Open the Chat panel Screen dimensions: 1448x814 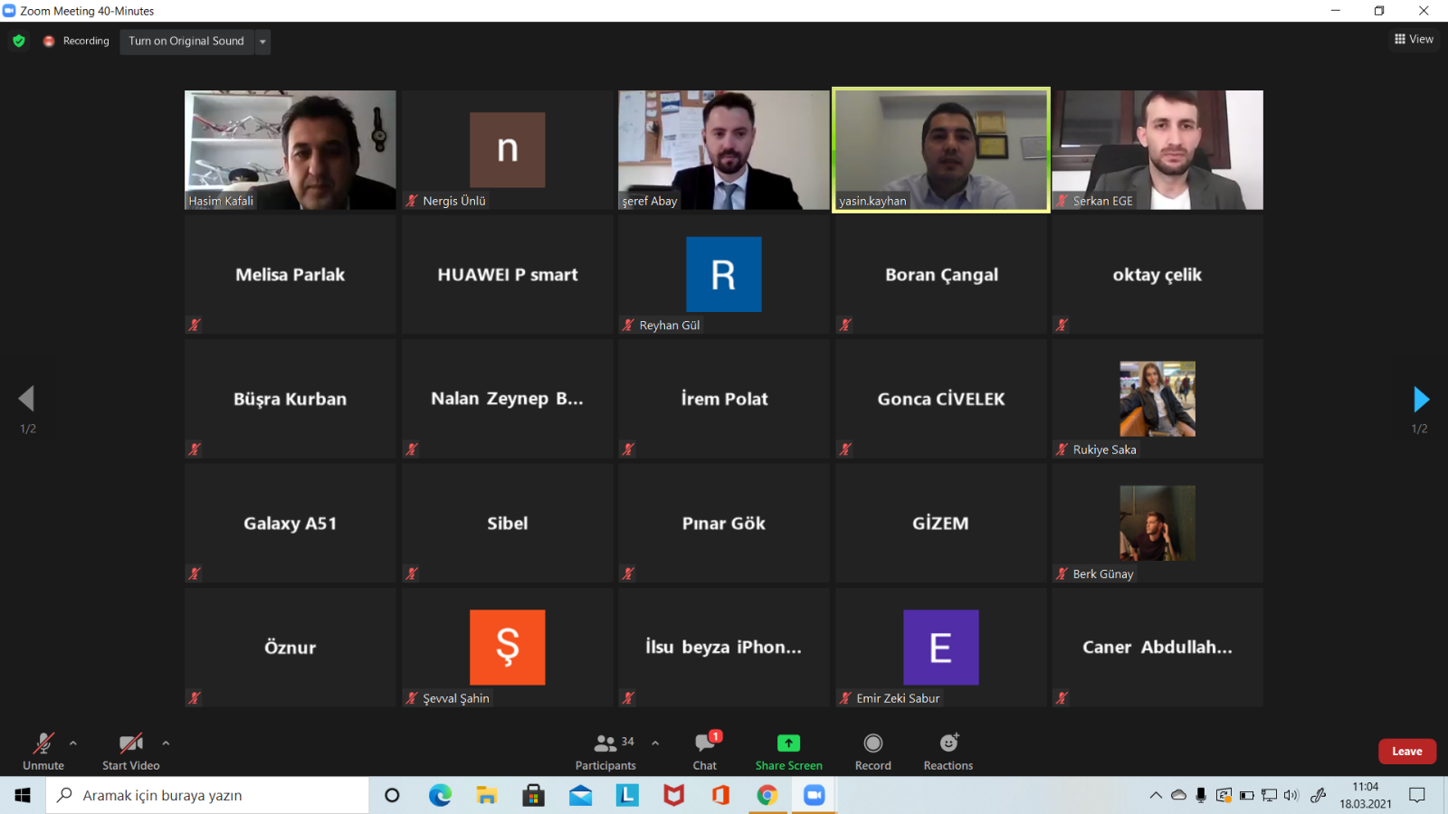[x=705, y=751]
